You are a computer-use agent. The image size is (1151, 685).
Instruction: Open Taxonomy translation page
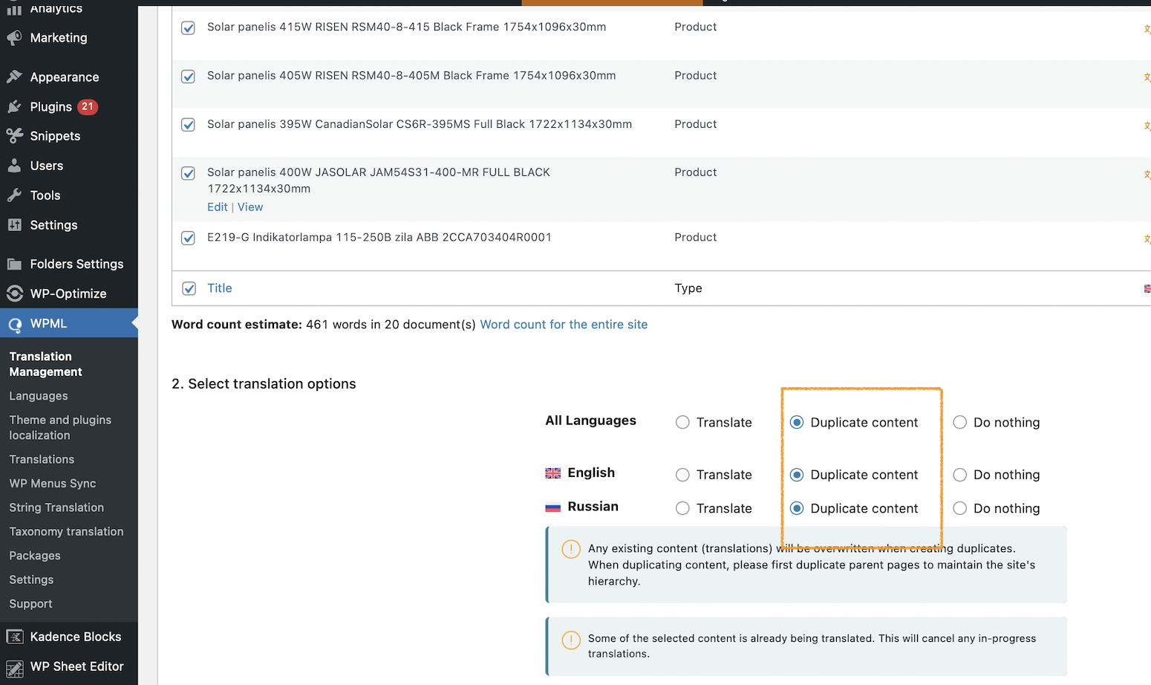pos(66,531)
